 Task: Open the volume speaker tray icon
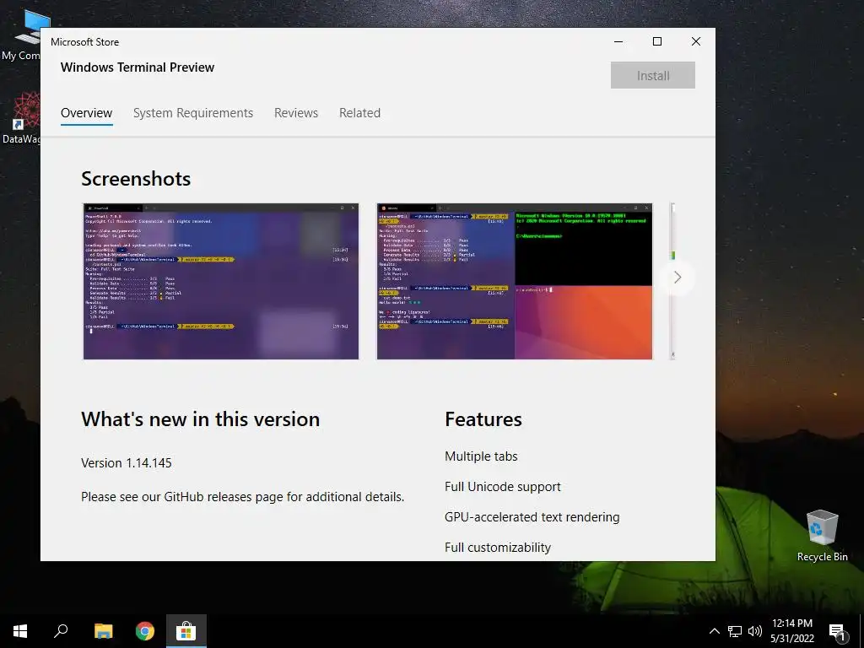pyautogui.click(x=754, y=631)
